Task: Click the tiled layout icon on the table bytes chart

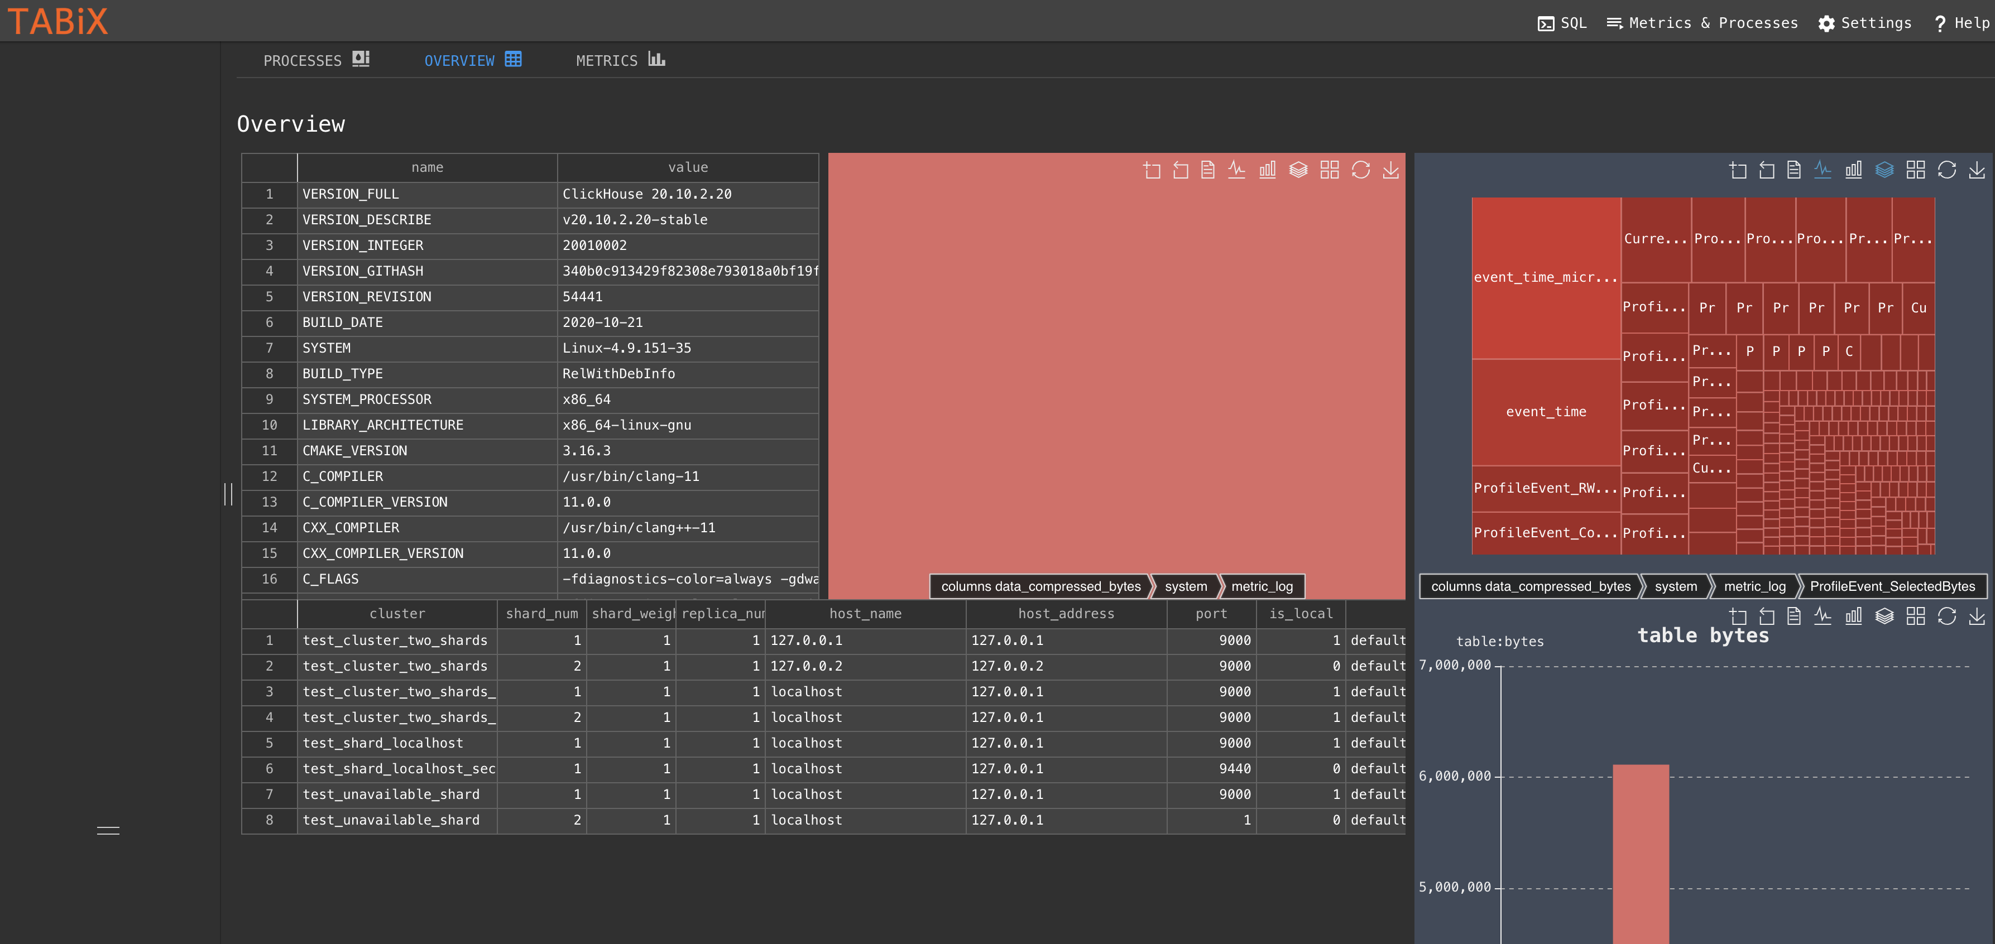Action: coord(1915,616)
